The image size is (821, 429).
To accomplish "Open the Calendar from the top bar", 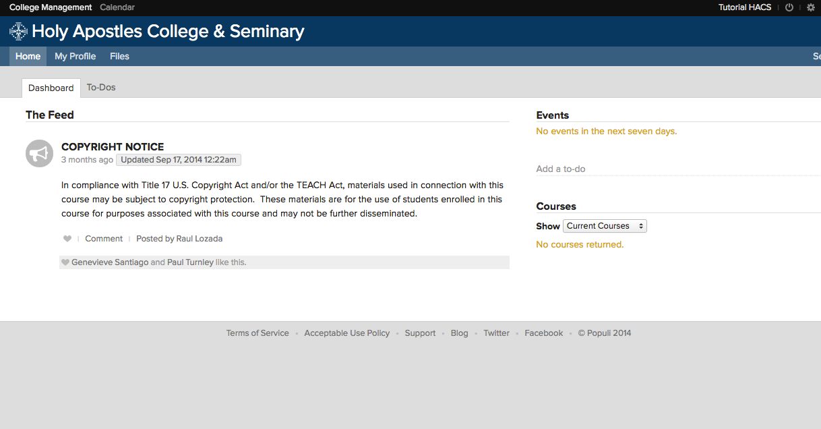I will [x=117, y=7].
